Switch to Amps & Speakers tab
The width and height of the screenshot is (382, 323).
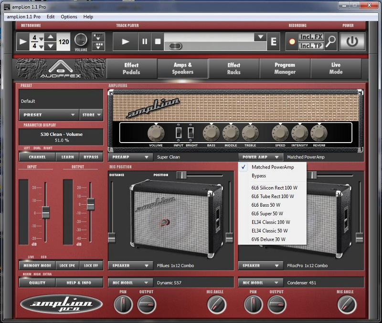(x=183, y=68)
